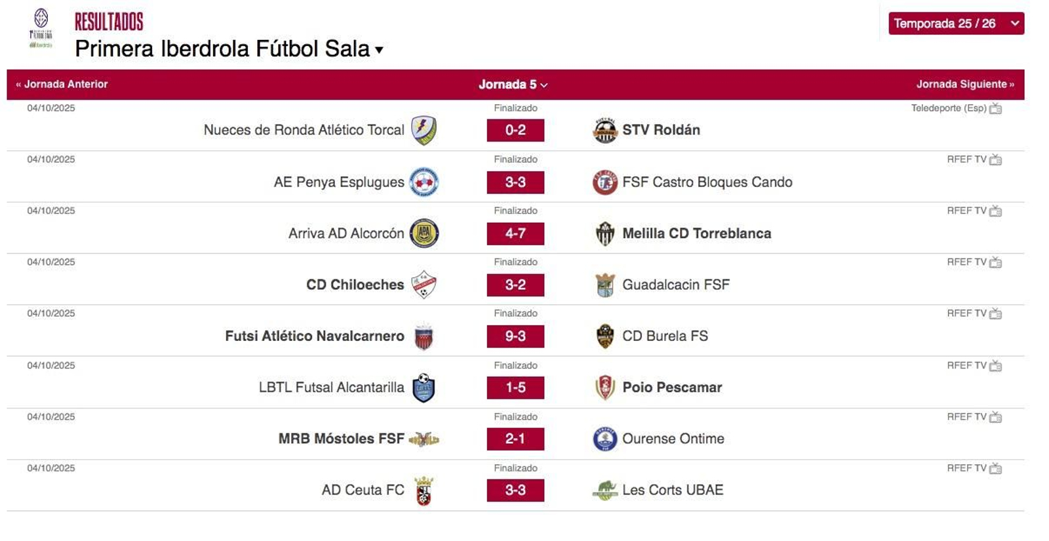Open Jornada Siguiente
1049x541 pixels.
coord(964,85)
